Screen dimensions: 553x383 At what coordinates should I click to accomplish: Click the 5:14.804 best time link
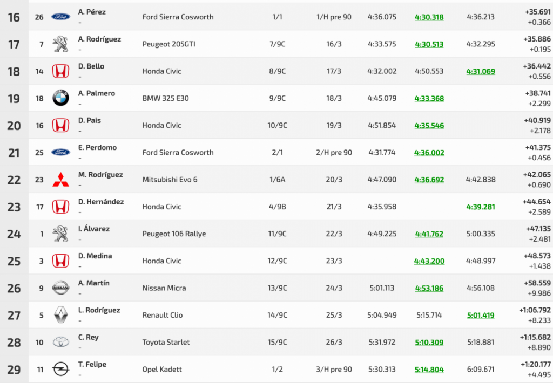click(429, 370)
